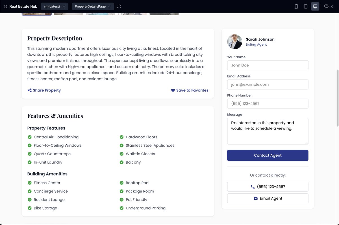Click the Sarah Johnson agent name
Image resolution: width=339 pixels, height=225 pixels.
tap(260, 39)
